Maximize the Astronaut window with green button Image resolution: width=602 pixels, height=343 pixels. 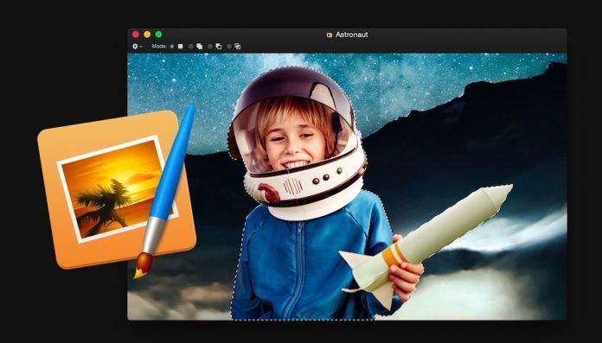[158, 35]
